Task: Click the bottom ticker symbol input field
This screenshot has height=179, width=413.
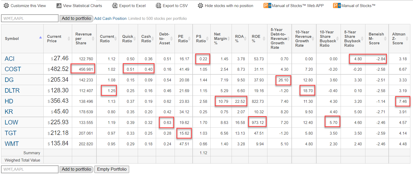Action: click(x=30, y=169)
